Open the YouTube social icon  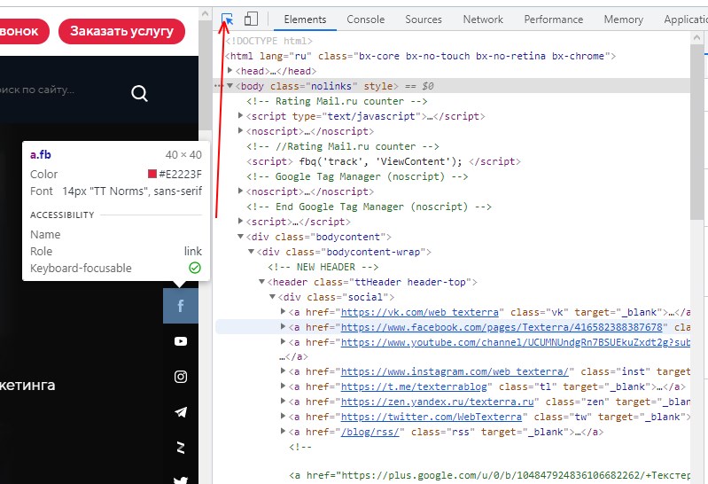(181, 341)
